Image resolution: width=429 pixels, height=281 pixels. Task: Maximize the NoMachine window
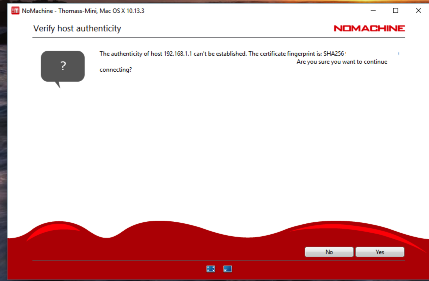(x=396, y=10)
